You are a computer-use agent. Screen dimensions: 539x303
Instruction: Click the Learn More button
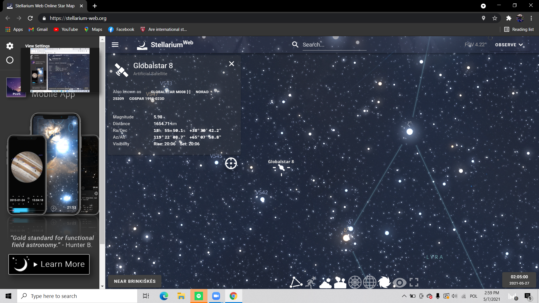[49, 264]
